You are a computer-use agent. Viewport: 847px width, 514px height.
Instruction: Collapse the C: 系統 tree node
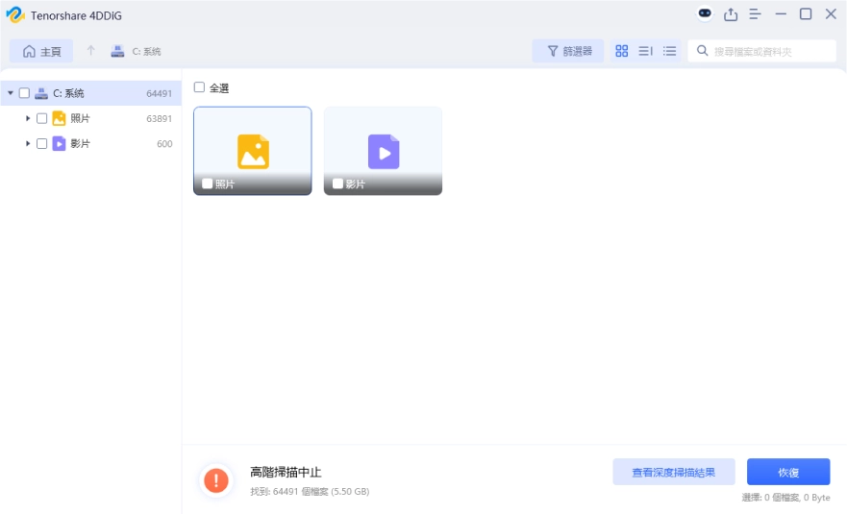(x=11, y=93)
